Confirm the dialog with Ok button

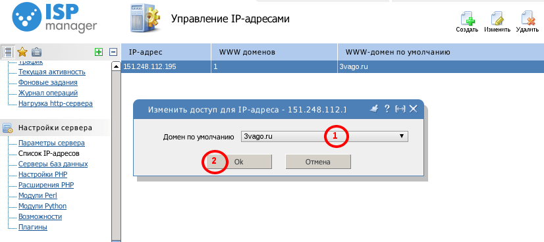click(x=238, y=162)
